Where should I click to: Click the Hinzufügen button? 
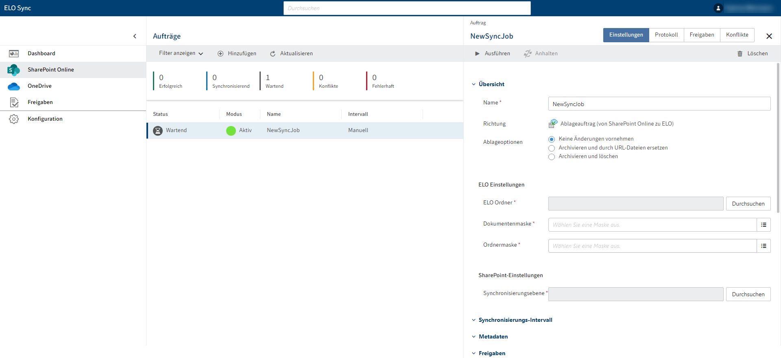237,54
